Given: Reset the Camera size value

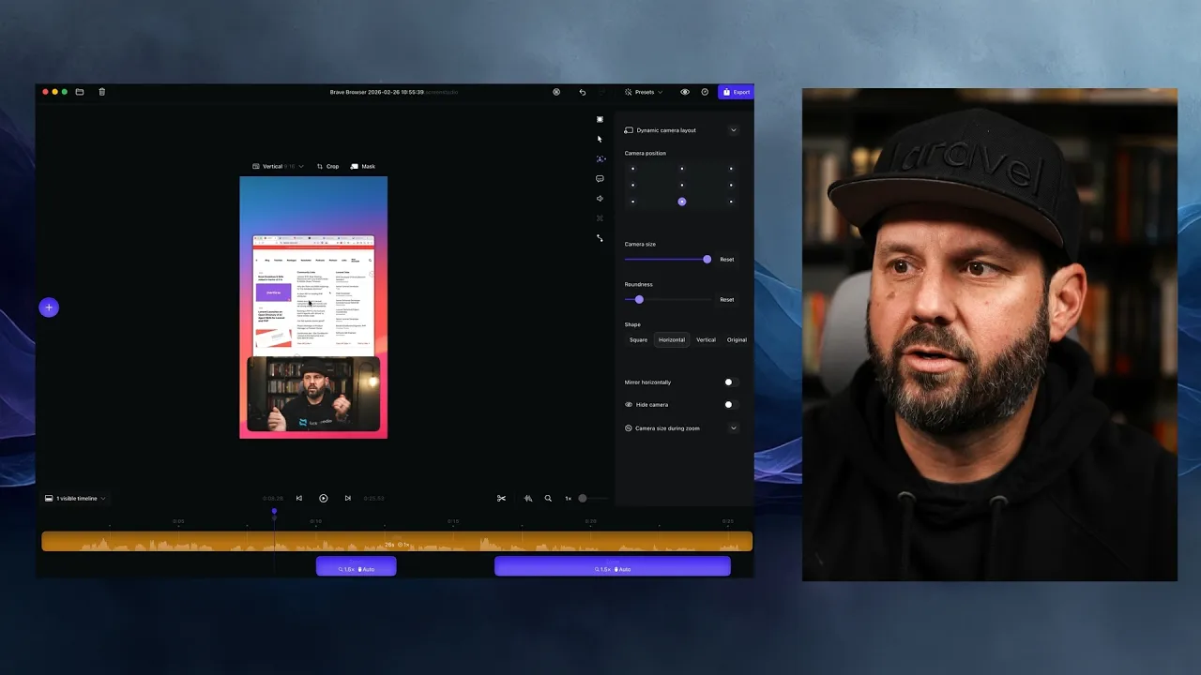Looking at the screenshot, I should point(727,260).
